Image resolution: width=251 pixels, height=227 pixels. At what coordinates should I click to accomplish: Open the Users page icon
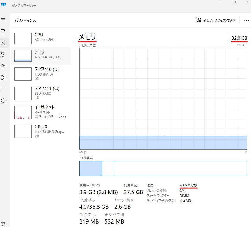click(3, 78)
